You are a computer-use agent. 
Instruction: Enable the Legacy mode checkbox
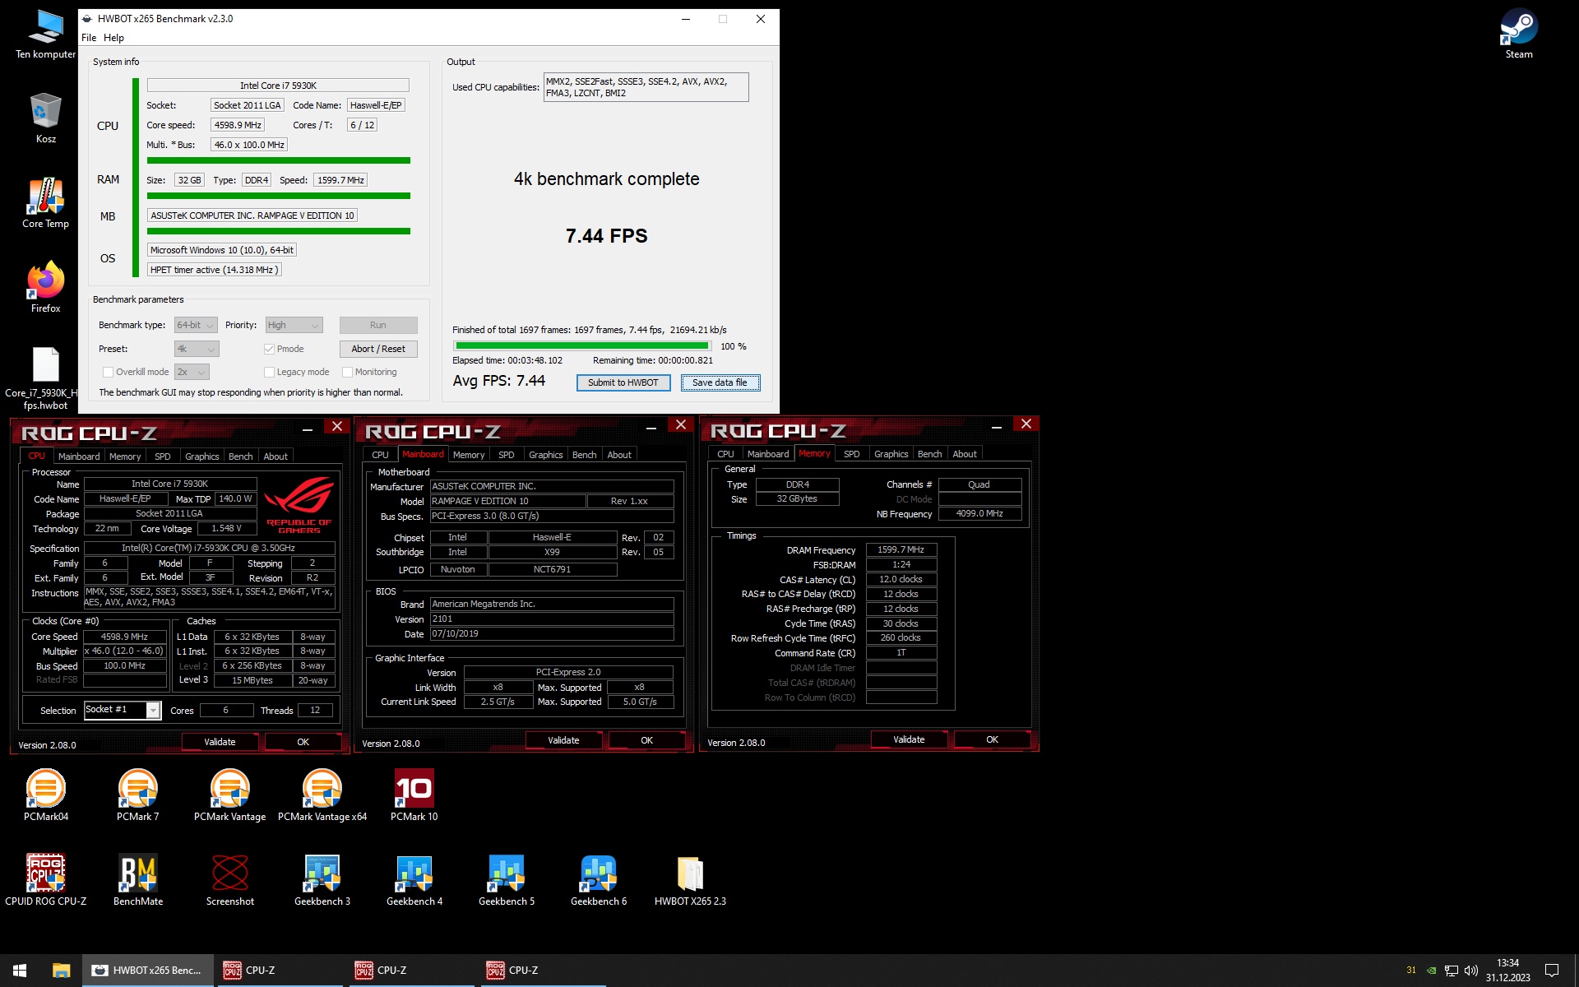point(269,372)
